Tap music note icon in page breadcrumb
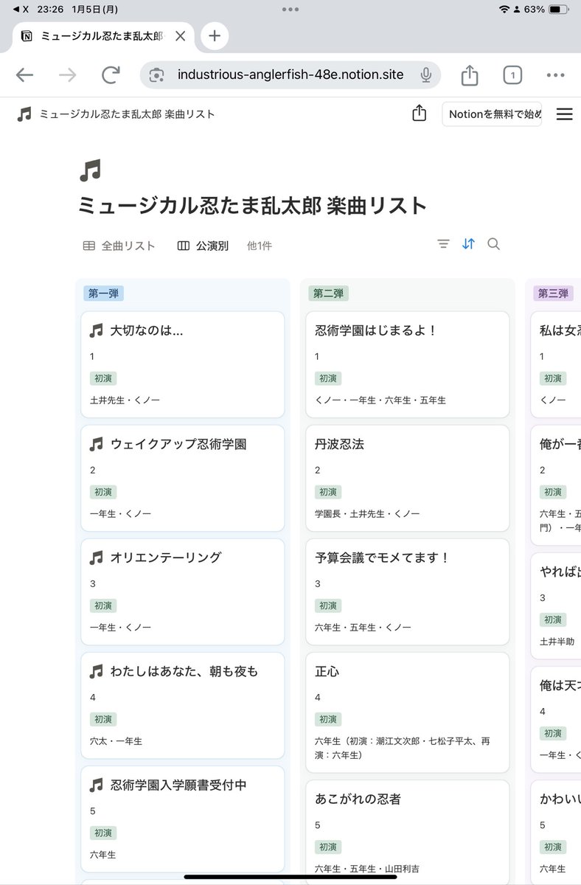Image resolution: width=581 pixels, height=885 pixels. pos(24,114)
